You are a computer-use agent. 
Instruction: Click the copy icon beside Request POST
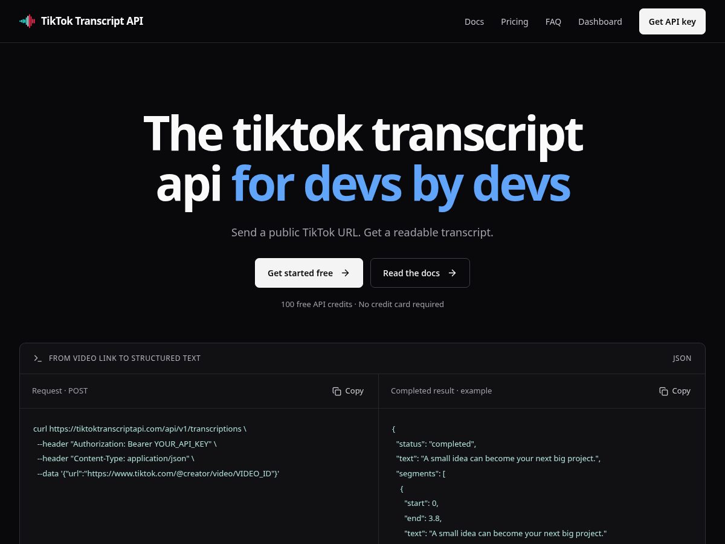pos(337,391)
